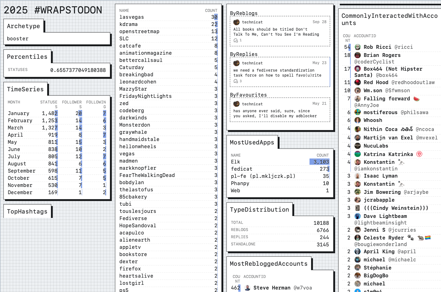The image size is (441, 292).
Task: Click Steve Herman's avatar in MostRebloggedAccounts
Action: click(x=247, y=288)
